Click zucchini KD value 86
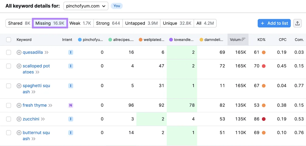The height and width of the screenshot is (146, 306). tap(257, 119)
